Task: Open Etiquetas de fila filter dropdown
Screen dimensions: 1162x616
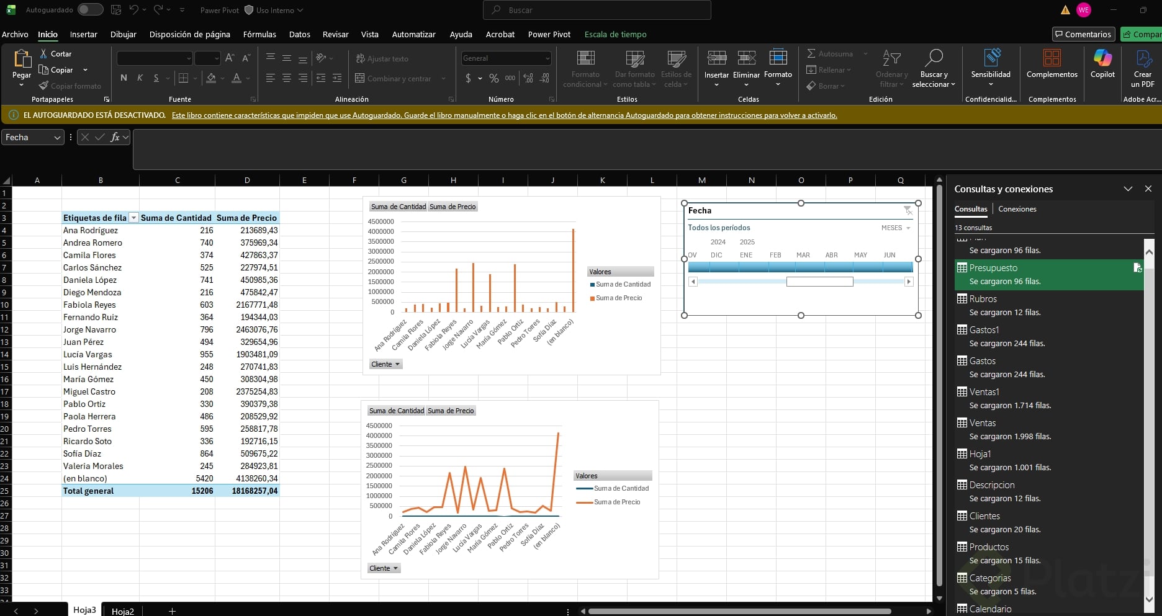Action: click(133, 218)
